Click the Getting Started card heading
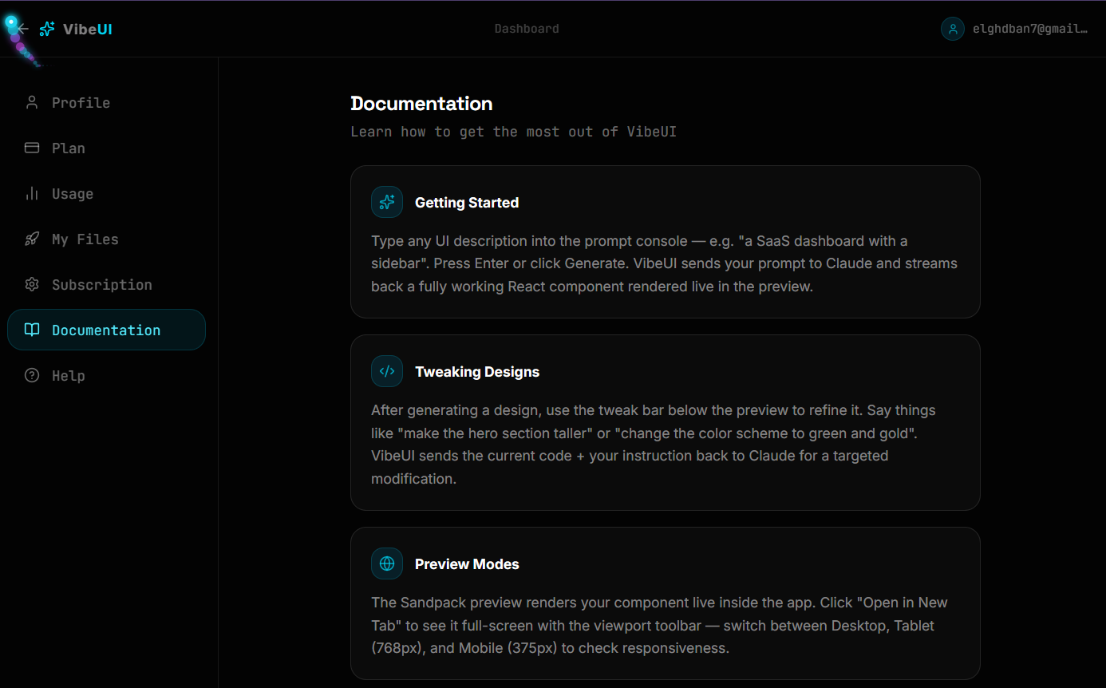 point(467,203)
